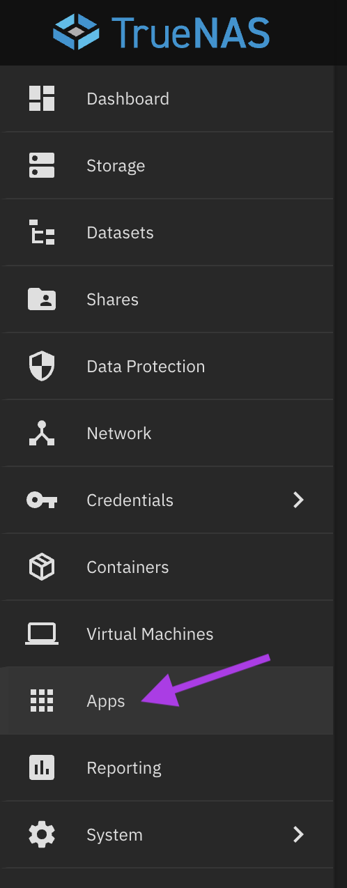Click the TrueNAS logo
This screenshot has height=888, width=347.
click(x=162, y=32)
